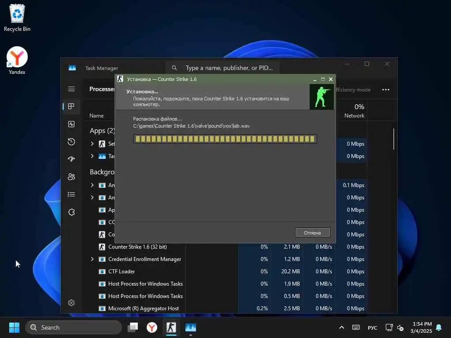Click the 0.2% CPU value of Aggregator Host
The image size is (451, 338).
click(x=262, y=309)
